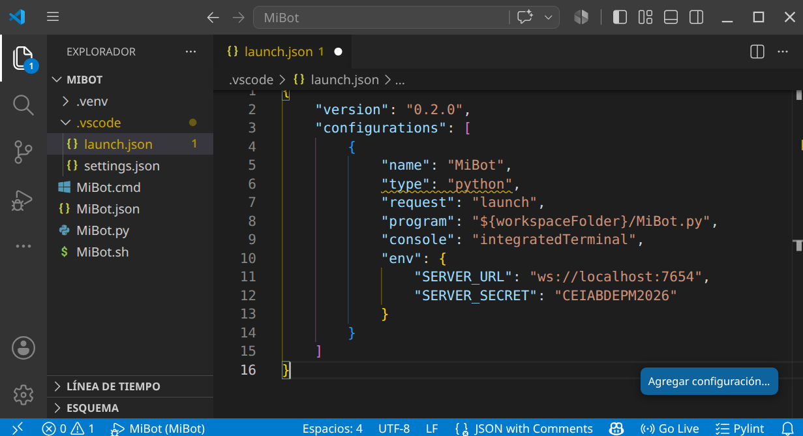Open the hamburger application menu
This screenshot has height=436, width=803.
53,17
